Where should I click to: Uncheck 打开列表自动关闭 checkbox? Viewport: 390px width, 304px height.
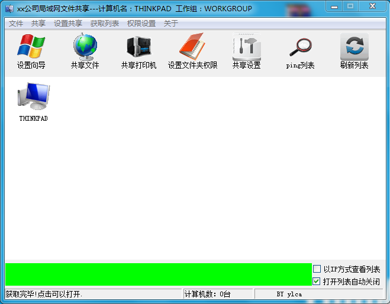[x=317, y=282]
